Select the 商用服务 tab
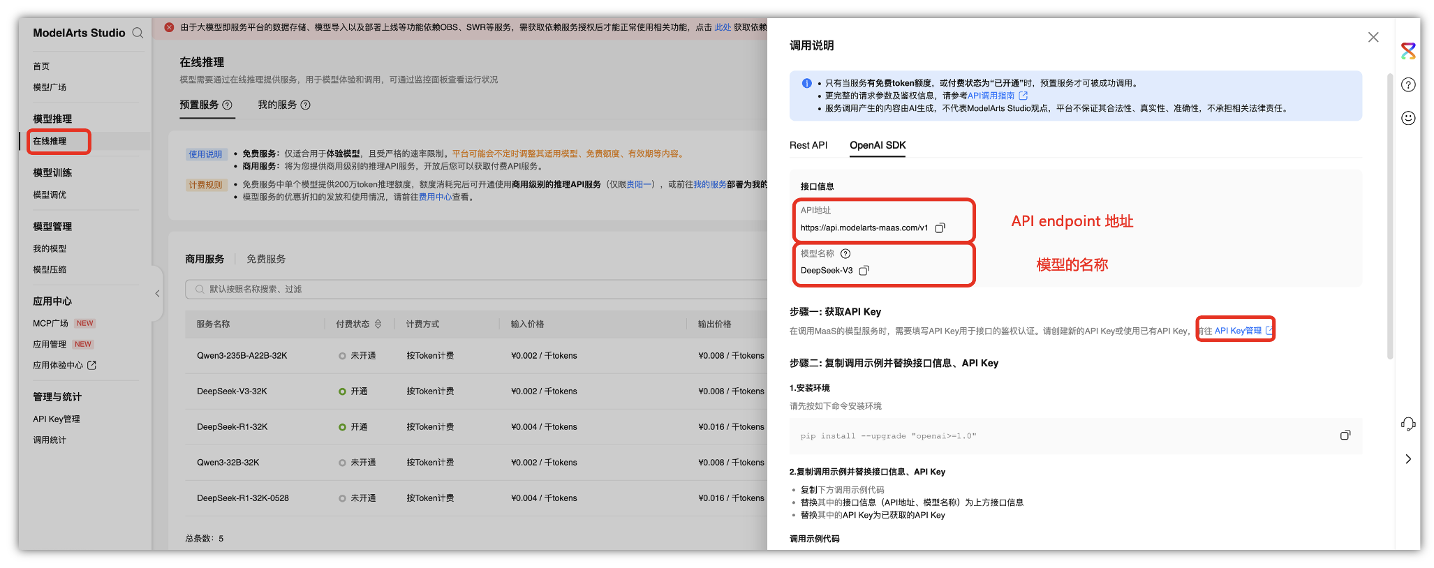The image size is (1434, 568). [205, 259]
